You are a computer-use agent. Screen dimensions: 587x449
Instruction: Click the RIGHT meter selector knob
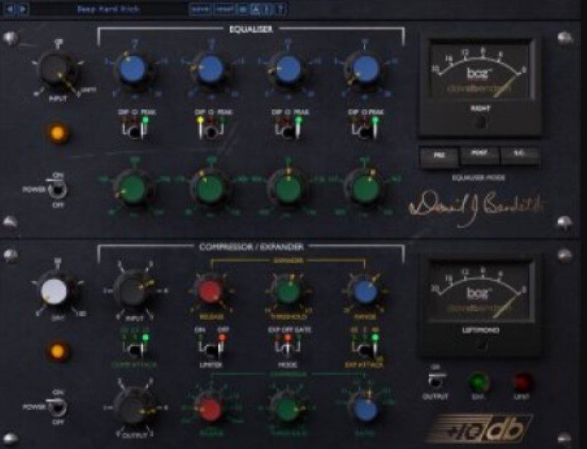[x=481, y=121]
